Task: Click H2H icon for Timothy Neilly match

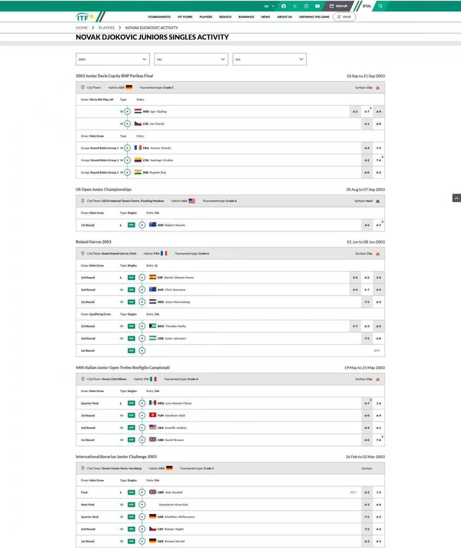Action: coord(131,326)
